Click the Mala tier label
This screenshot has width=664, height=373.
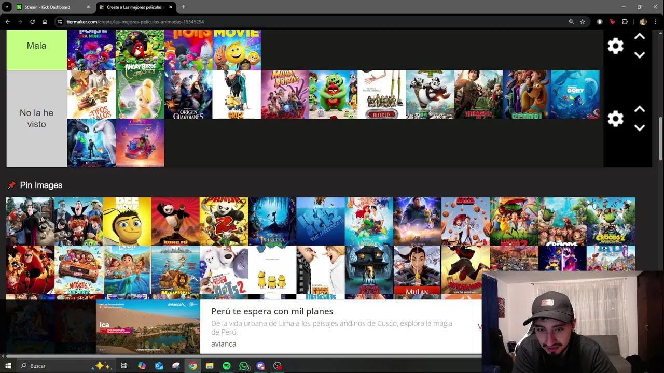(36, 46)
